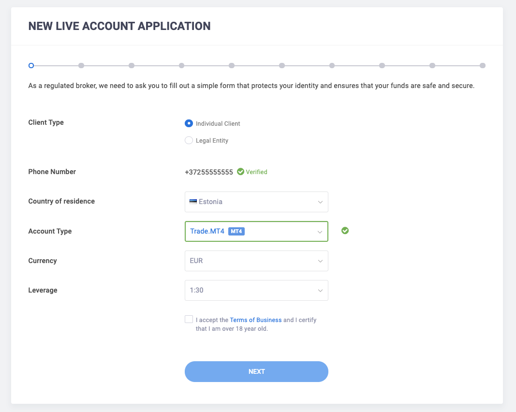Click the green validation check beside Account Type
Viewport: 516px width, 412px height.
345,231
